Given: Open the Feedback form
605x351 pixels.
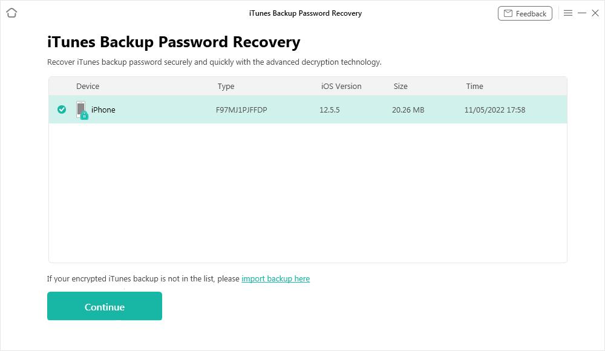Looking at the screenshot, I should 525,13.
